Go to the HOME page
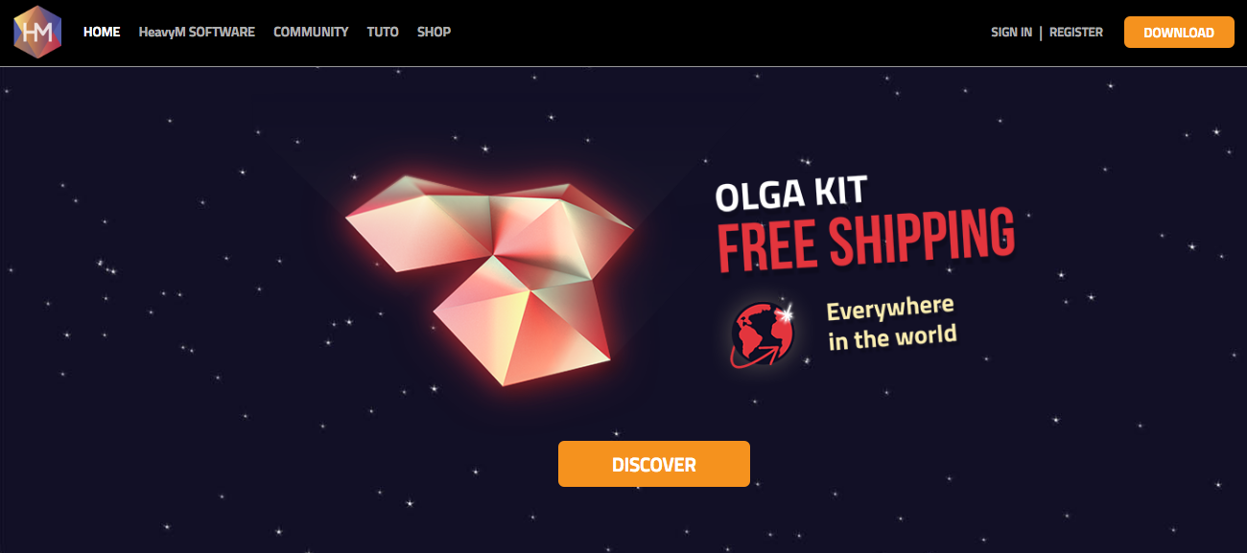This screenshot has width=1247, height=553. click(x=102, y=32)
